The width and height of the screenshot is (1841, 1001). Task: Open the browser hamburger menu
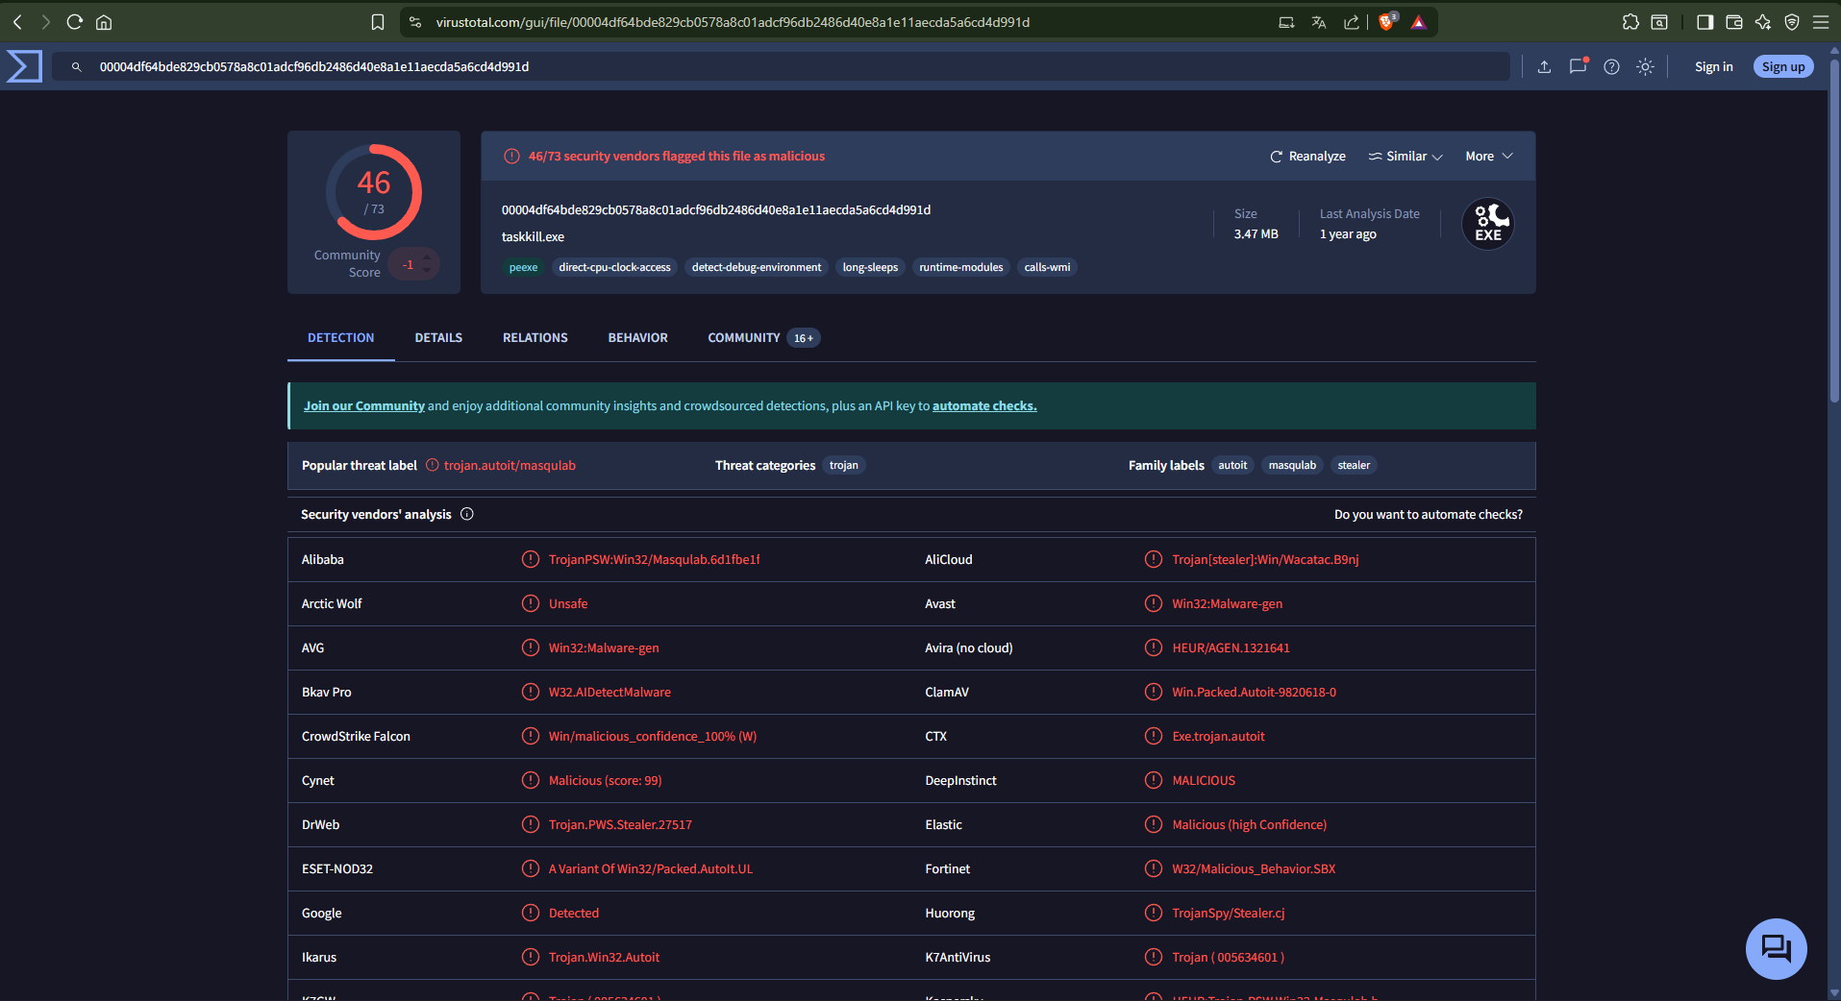pyautogui.click(x=1821, y=21)
